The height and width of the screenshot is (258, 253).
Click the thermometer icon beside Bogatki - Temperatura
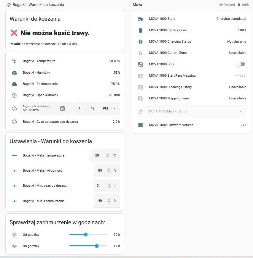pyautogui.click(x=14, y=61)
